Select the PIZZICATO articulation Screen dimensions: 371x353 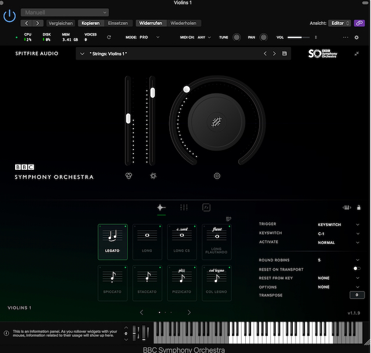click(182, 283)
